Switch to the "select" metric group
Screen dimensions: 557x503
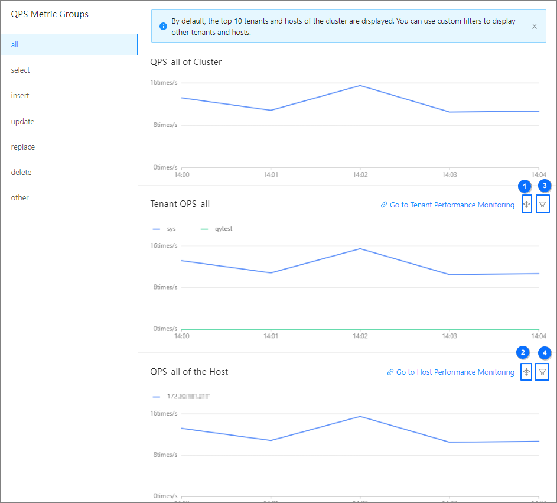point(20,70)
